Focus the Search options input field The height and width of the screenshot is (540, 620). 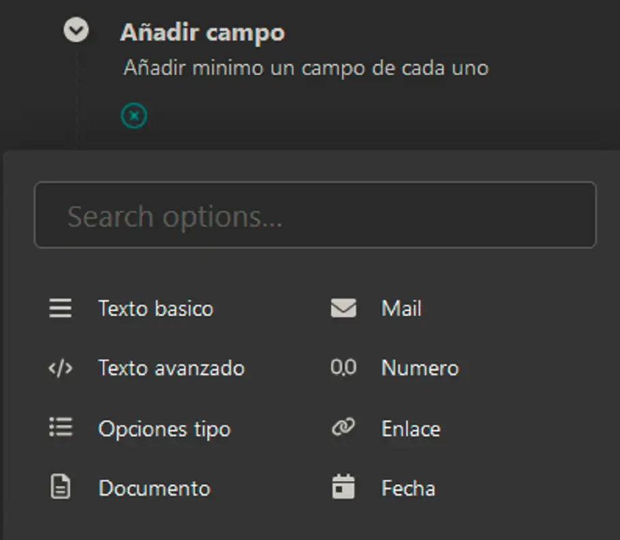pyautogui.click(x=315, y=215)
